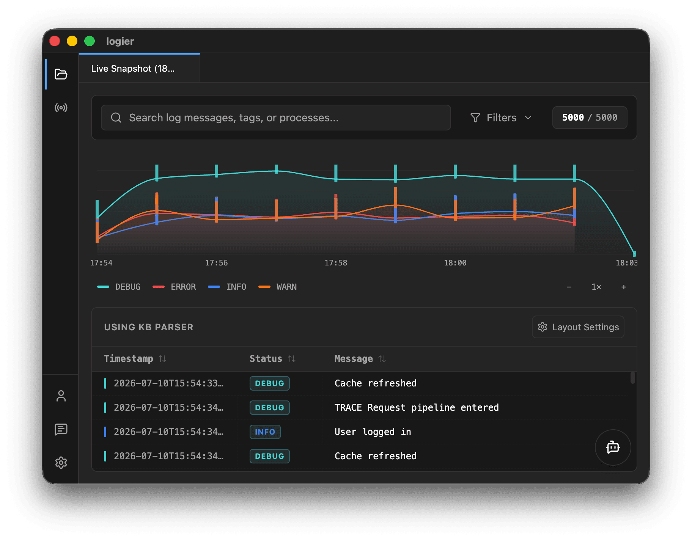Click the 18:00 chart time label
This screenshot has width=692, height=540.
[455, 263]
